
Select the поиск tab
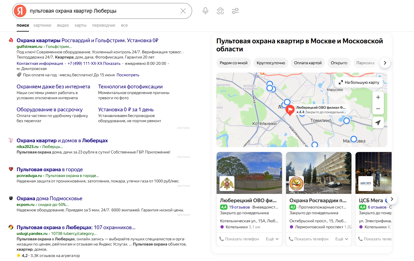(x=23, y=25)
